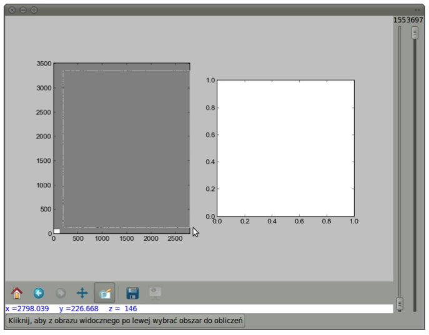Go back to previous view

click(x=39, y=292)
